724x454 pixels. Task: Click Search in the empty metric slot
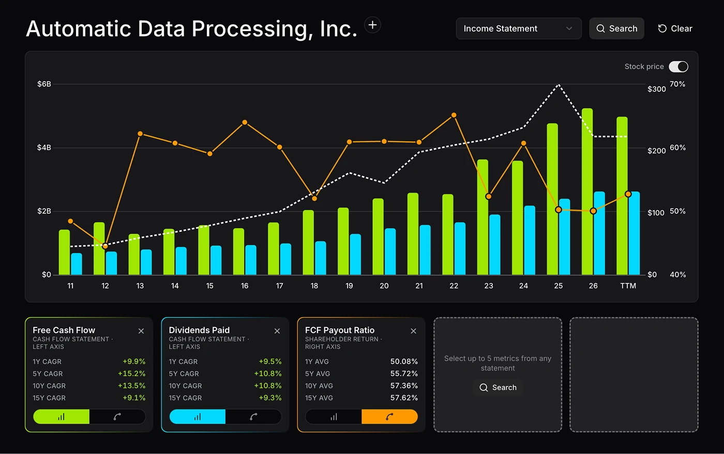pos(498,387)
